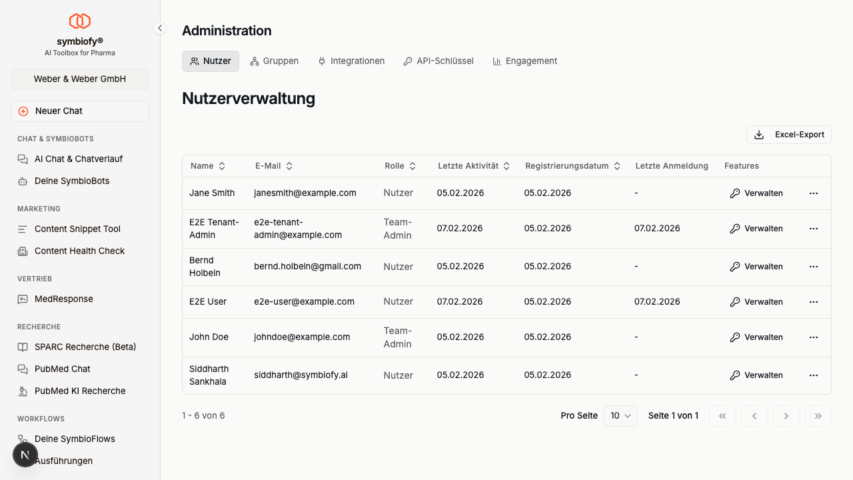The height and width of the screenshot is (480, 853).
Task: Open Deine SymbioFlows under Workflows
Action: pos(75,439)
